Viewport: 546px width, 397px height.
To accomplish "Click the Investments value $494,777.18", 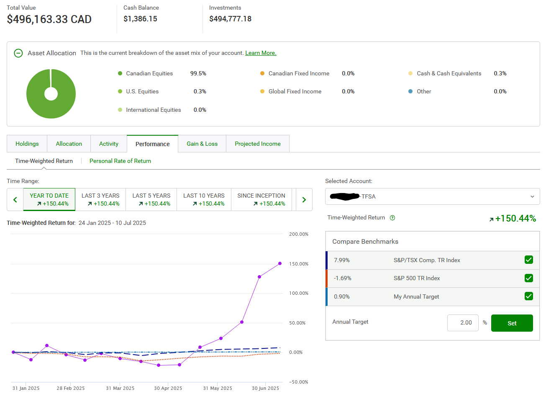I will [x=230, y=19].
